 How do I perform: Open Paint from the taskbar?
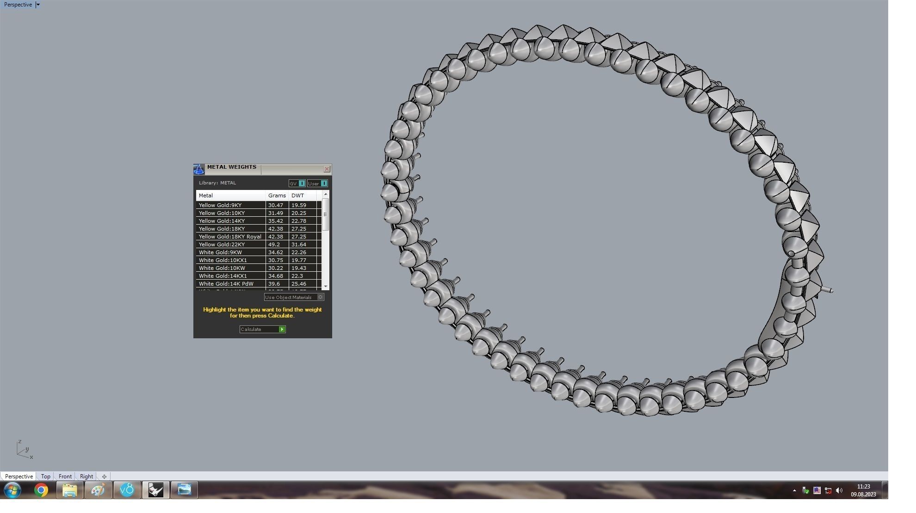(99, 490)
